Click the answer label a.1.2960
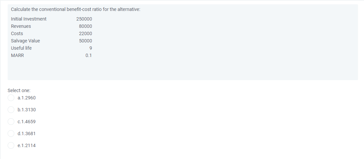 27,98
